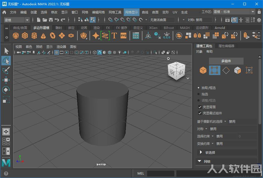The height and width of the screenshot is (178, 263).
Task: Select UV selection mode icon
Action: coord(249,70)
